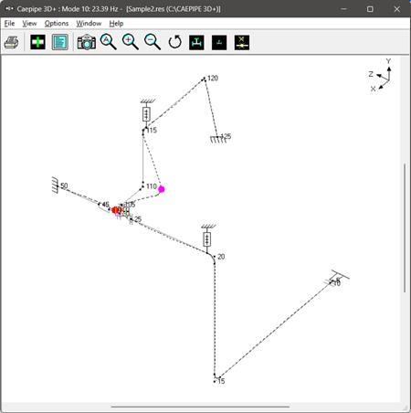Open the Help menu
411x413 pixels.
coord(116,24)
